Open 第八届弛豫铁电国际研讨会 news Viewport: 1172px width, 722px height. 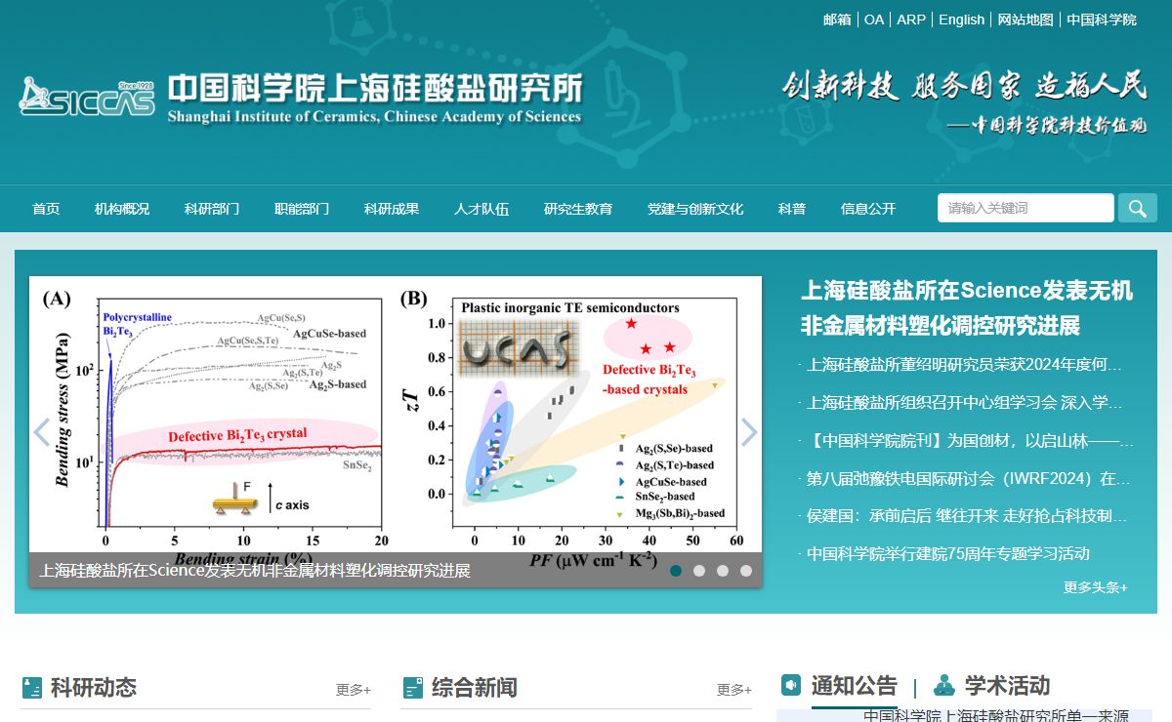(968, 478)
